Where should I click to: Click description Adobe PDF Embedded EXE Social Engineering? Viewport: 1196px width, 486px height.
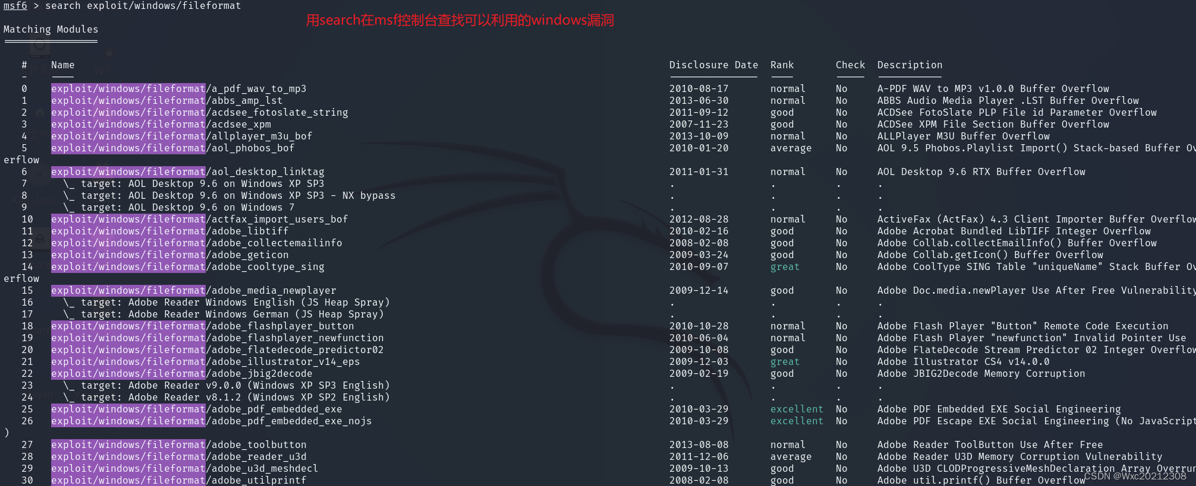pyautogui.click(x=999, y=409)
